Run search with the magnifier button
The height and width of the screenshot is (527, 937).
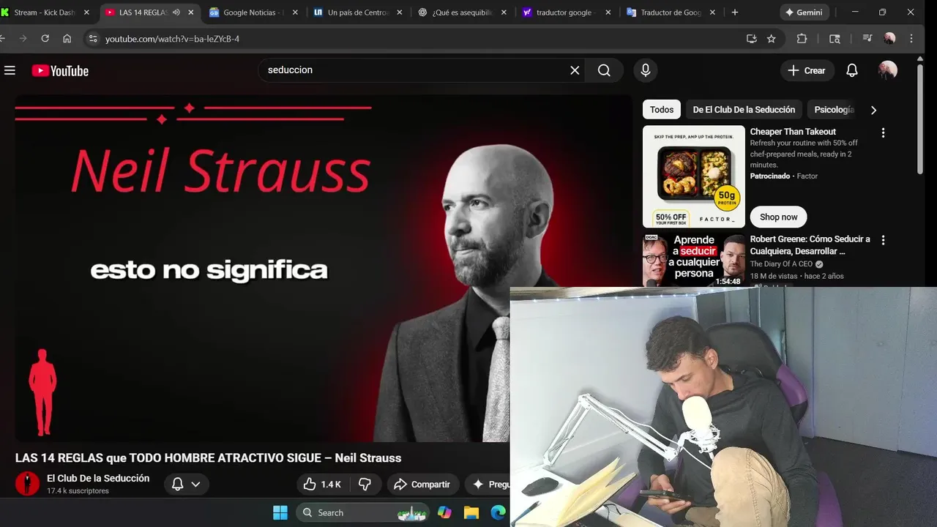click(x=604, y=70)
